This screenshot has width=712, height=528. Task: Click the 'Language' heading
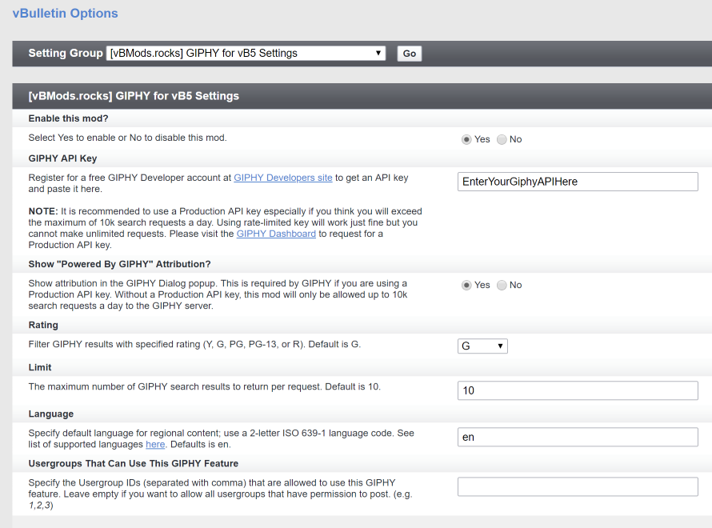coord(51,414)
